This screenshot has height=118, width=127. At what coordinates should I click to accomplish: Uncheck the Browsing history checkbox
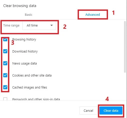(x=5, y=39)
